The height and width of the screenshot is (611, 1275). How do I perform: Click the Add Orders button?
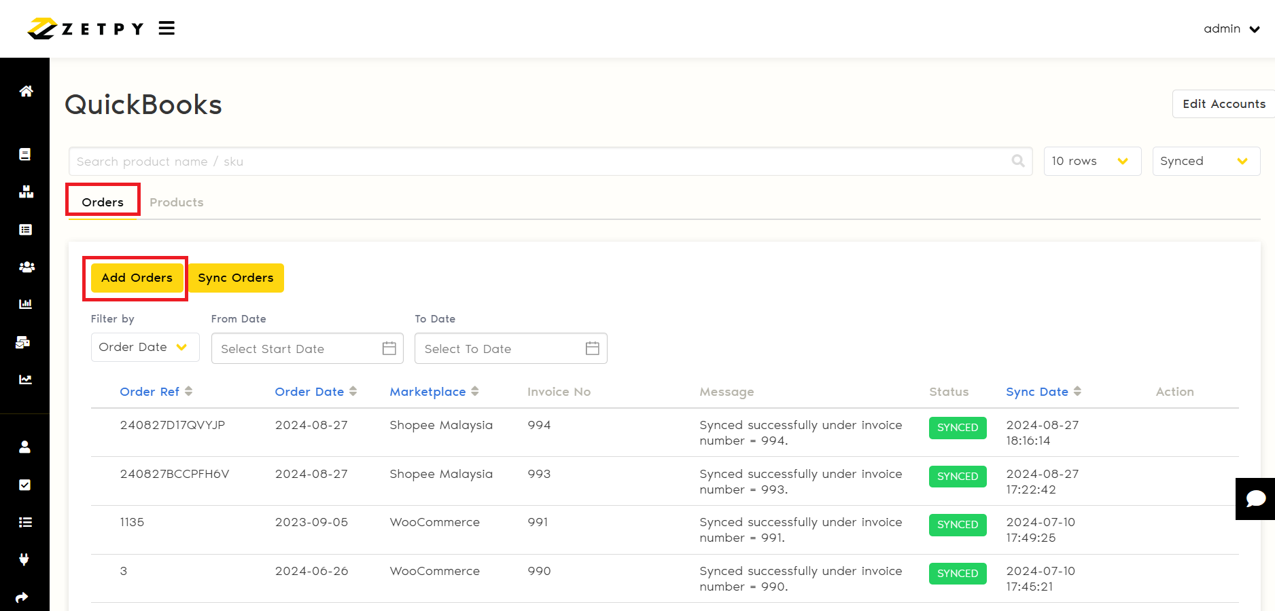137,278
